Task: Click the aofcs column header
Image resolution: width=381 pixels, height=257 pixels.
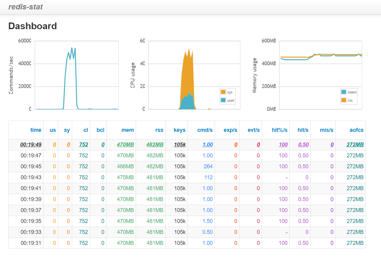Action: pyautogui.click(x=357, y=130)
